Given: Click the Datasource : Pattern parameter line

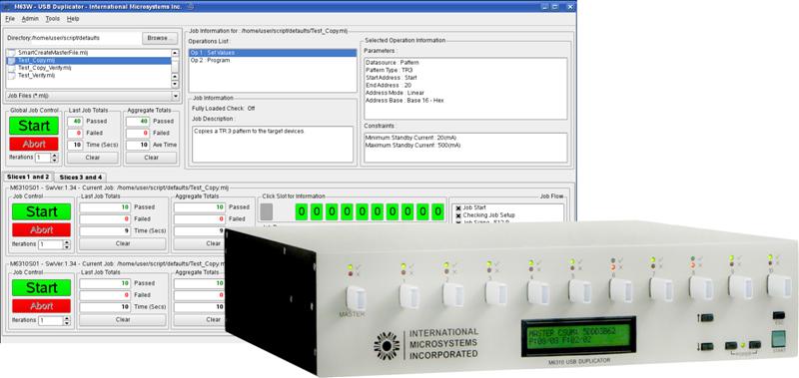Looking at the screenshot, I should click(392, 63).
